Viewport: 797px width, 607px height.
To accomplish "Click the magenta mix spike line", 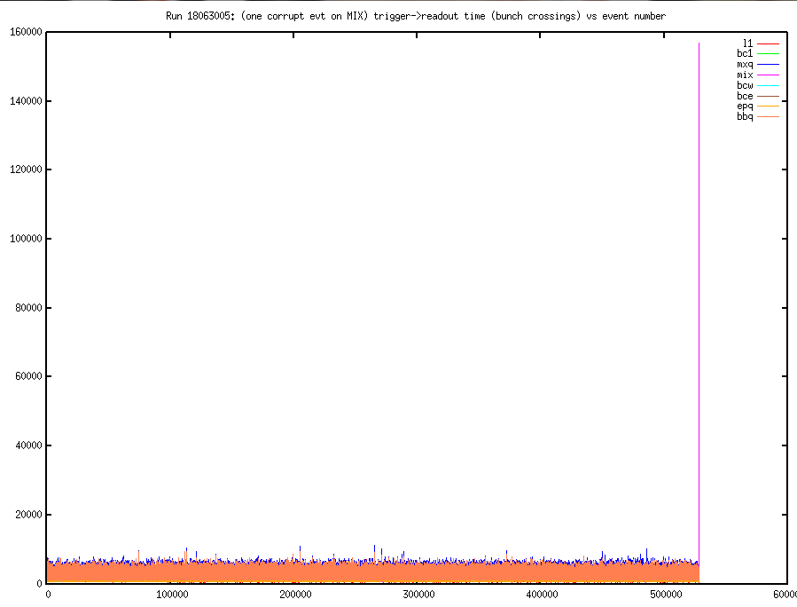I will point(699,305).
